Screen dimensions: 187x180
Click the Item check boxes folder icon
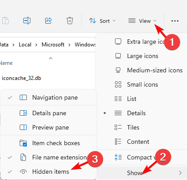[23, 143]
